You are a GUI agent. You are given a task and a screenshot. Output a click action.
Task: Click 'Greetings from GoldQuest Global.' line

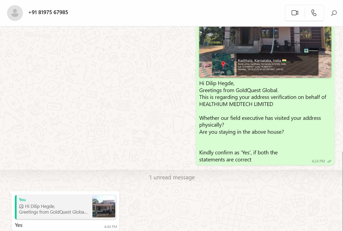point(239,90)
